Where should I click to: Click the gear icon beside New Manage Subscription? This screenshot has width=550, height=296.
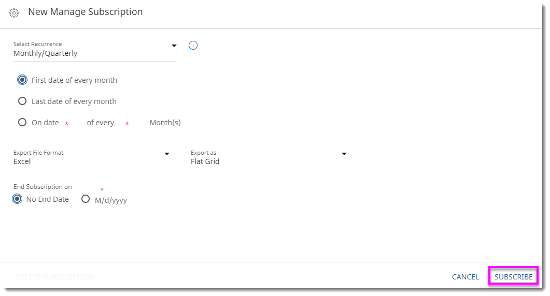[14, 12]
